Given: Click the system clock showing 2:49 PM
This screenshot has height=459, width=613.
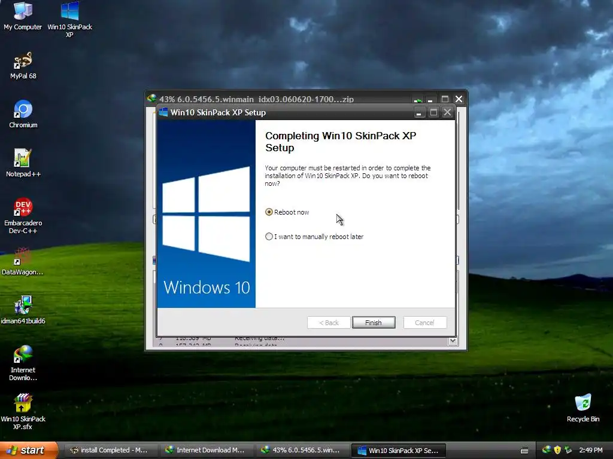Looking at the screenshot, I should [x=591, y=450].
